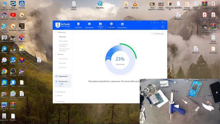Open the VLC cone desktop icon
This screenshot has width=220, height=124.
coord(135,5)
